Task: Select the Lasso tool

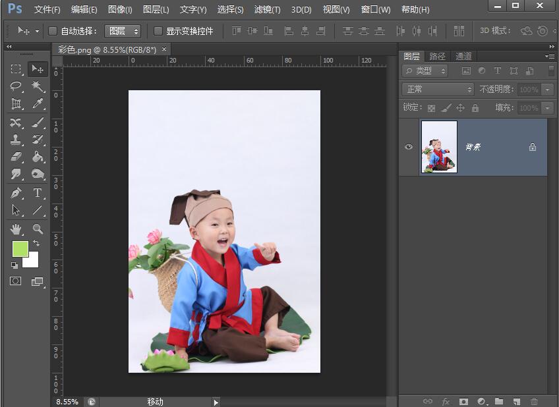Action: (16, 86)
